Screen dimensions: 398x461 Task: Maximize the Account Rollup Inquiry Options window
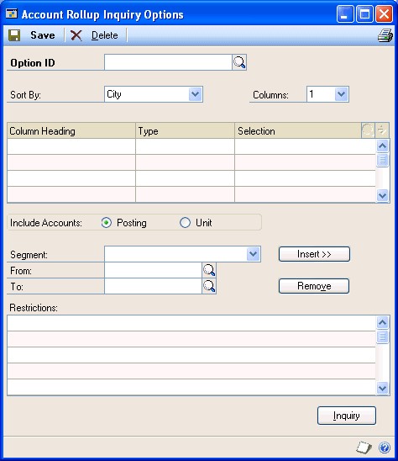[364, 14]
